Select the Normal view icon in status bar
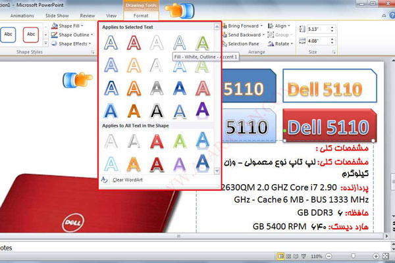This screenshot has width=395, height=263. pyautogui.click(x=281, y=255)
